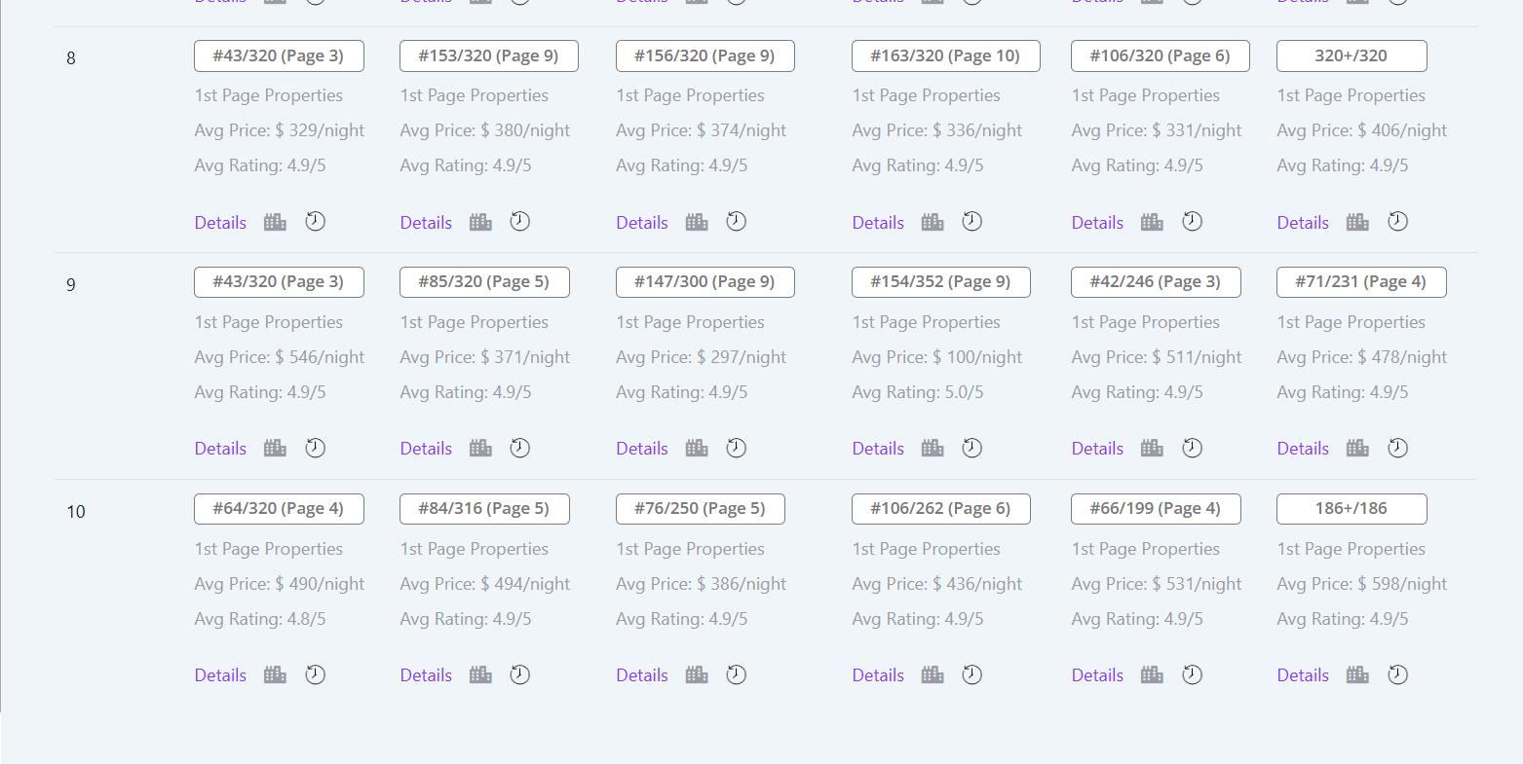Viewport: 1523px width, 764px height.
Task: Open building icon under $371/night card
Action: (x=480, y=448)
